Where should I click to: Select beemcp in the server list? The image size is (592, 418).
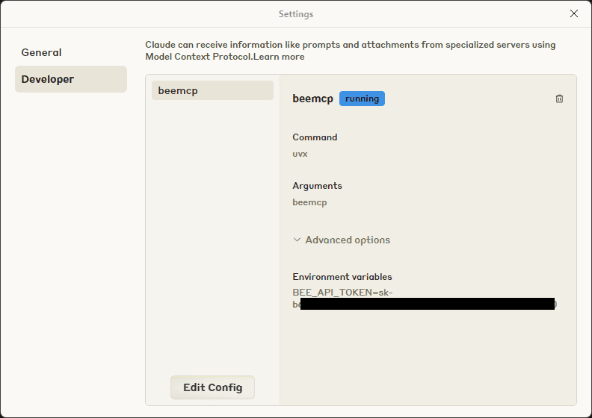click(212, 90)
